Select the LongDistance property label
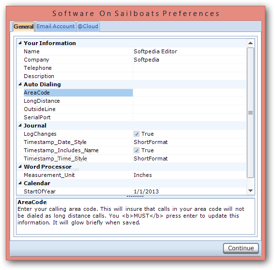275x270 pixels. [42, 101]
